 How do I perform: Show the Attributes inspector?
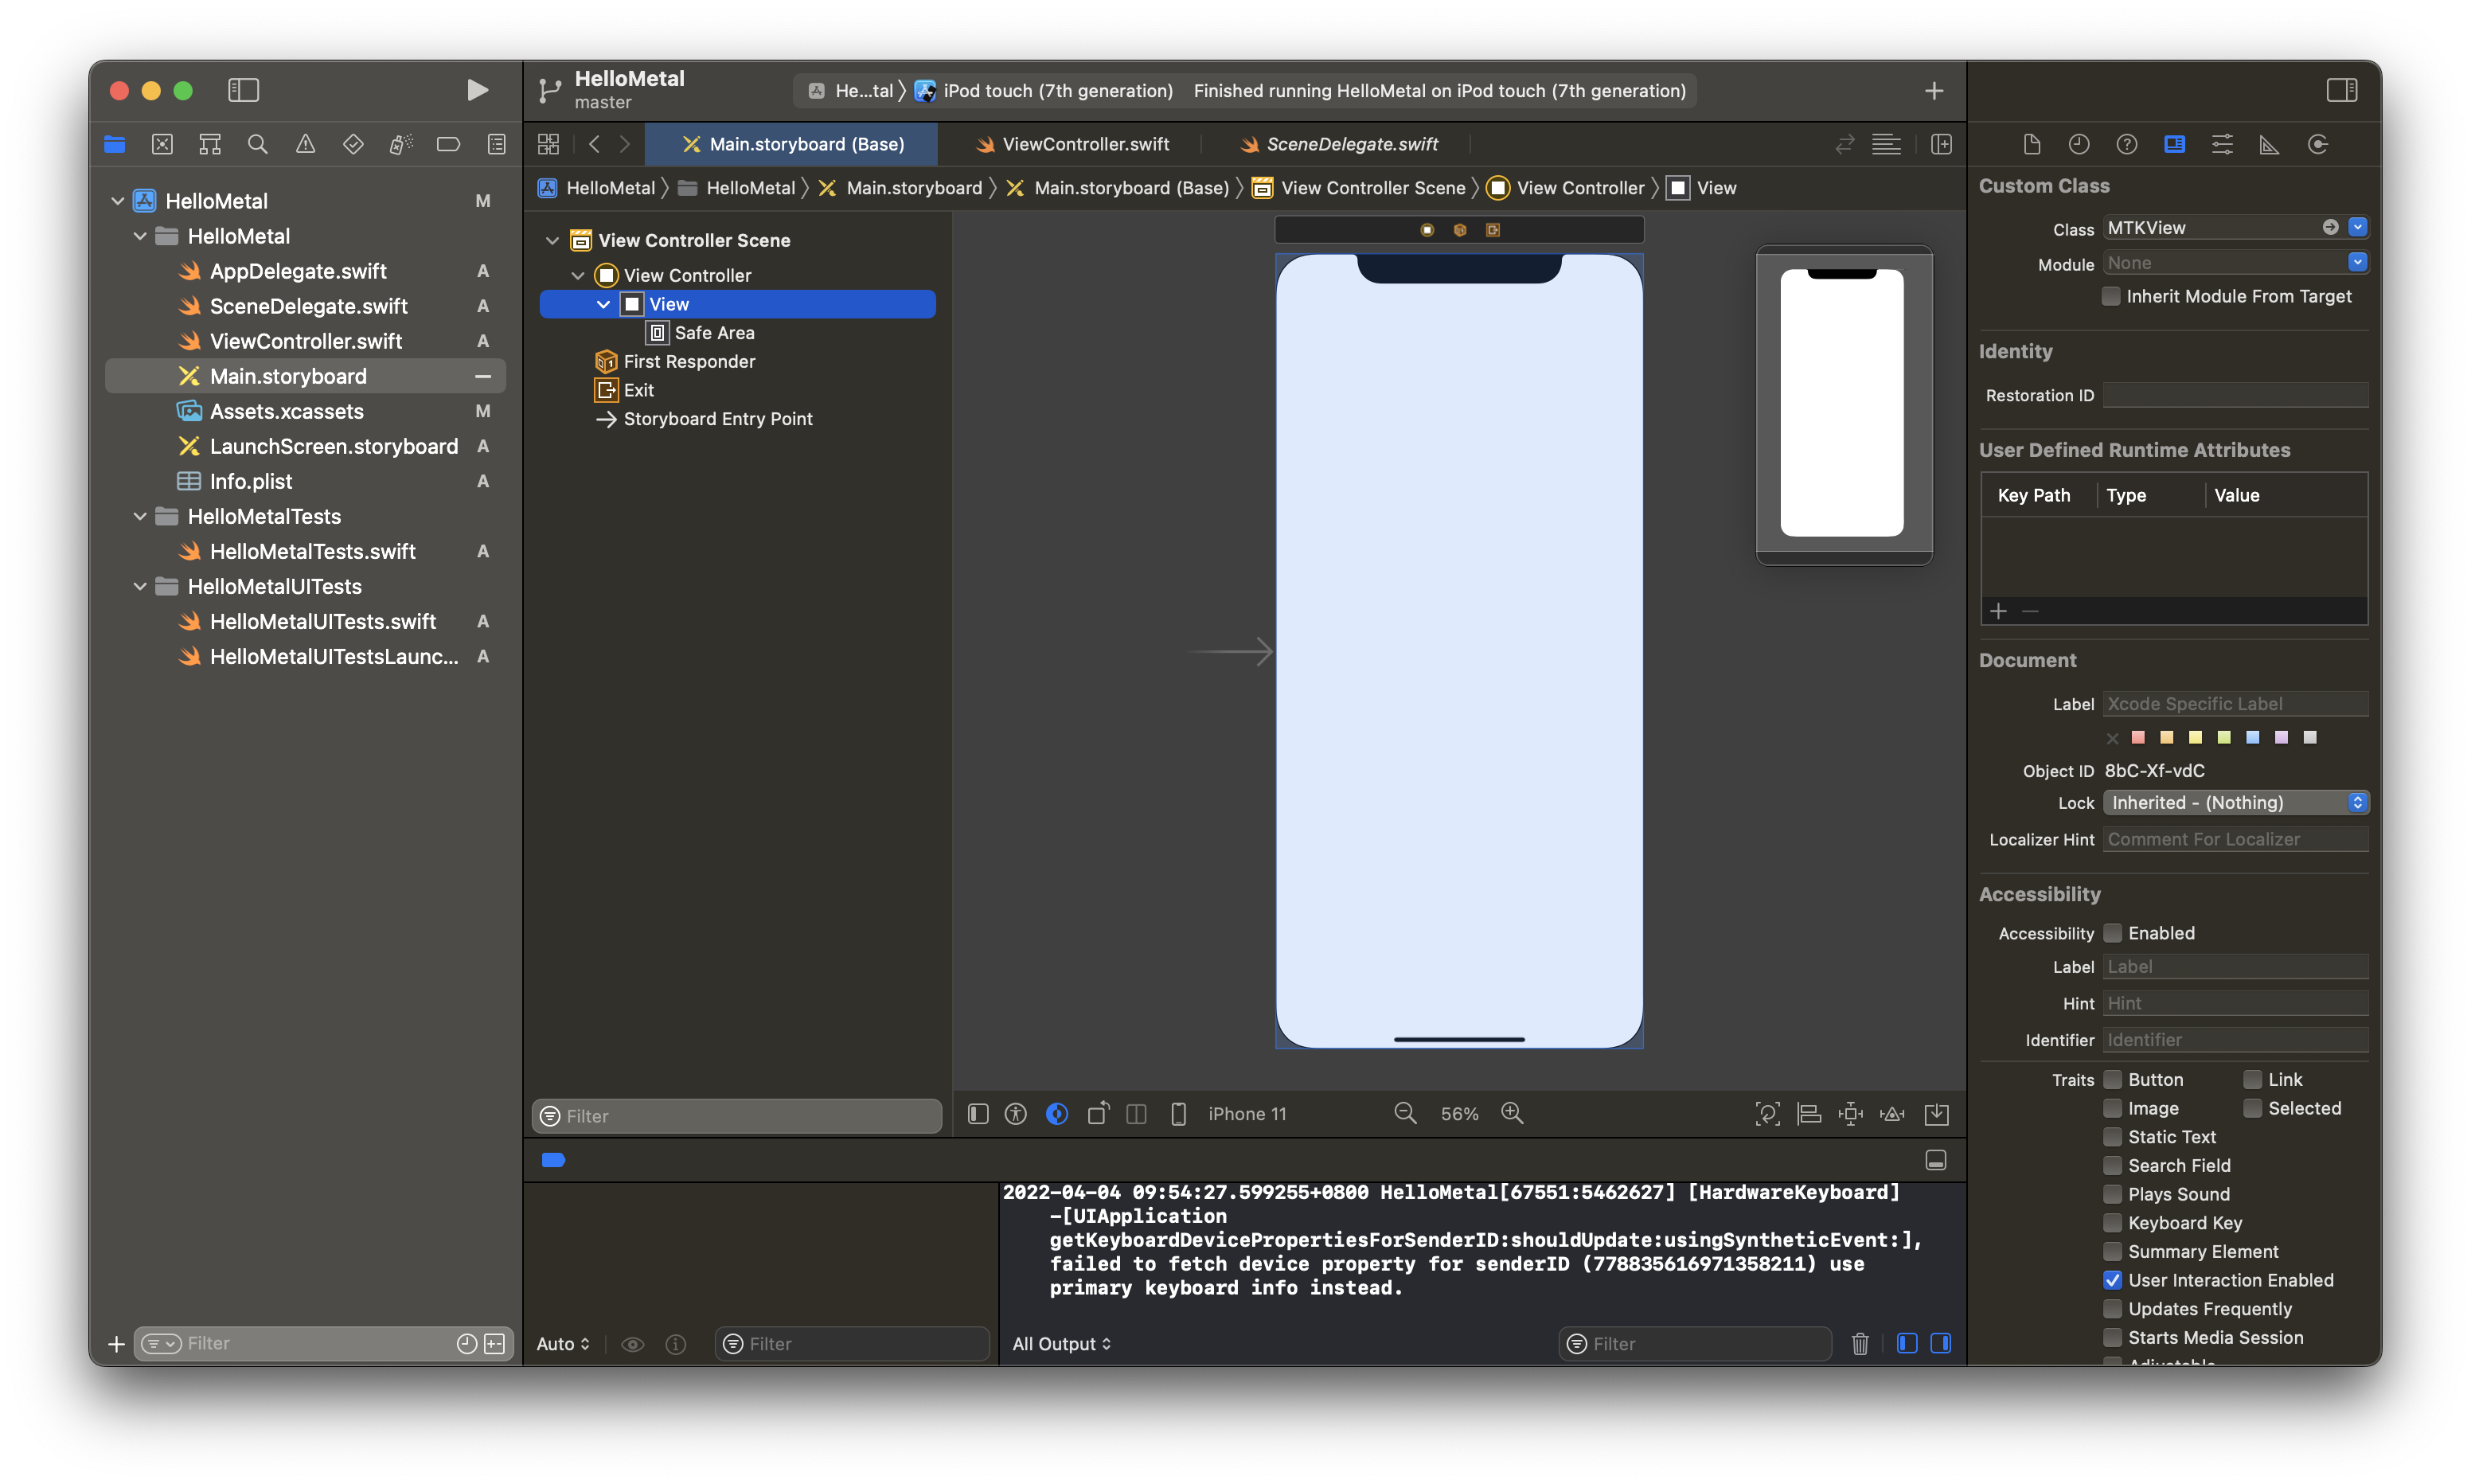point(2222,145)
